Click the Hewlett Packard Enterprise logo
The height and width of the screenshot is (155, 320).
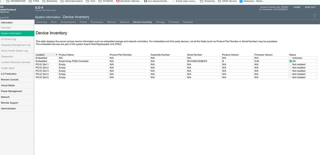click(8, 10)
